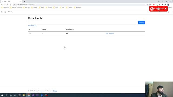Open Windows taskbar search

[6, 95]
